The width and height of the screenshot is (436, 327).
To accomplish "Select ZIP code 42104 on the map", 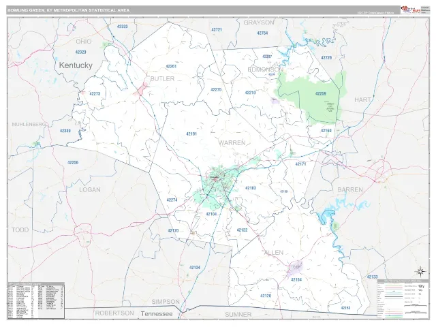I will click(x=211, y=214).
